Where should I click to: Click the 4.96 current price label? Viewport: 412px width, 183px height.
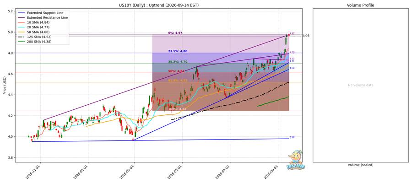[x=306, y=36]
